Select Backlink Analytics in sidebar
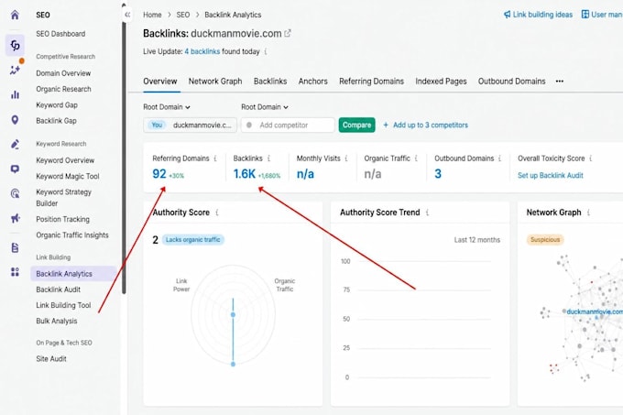 pyautogui.click(x=73, y=274)
